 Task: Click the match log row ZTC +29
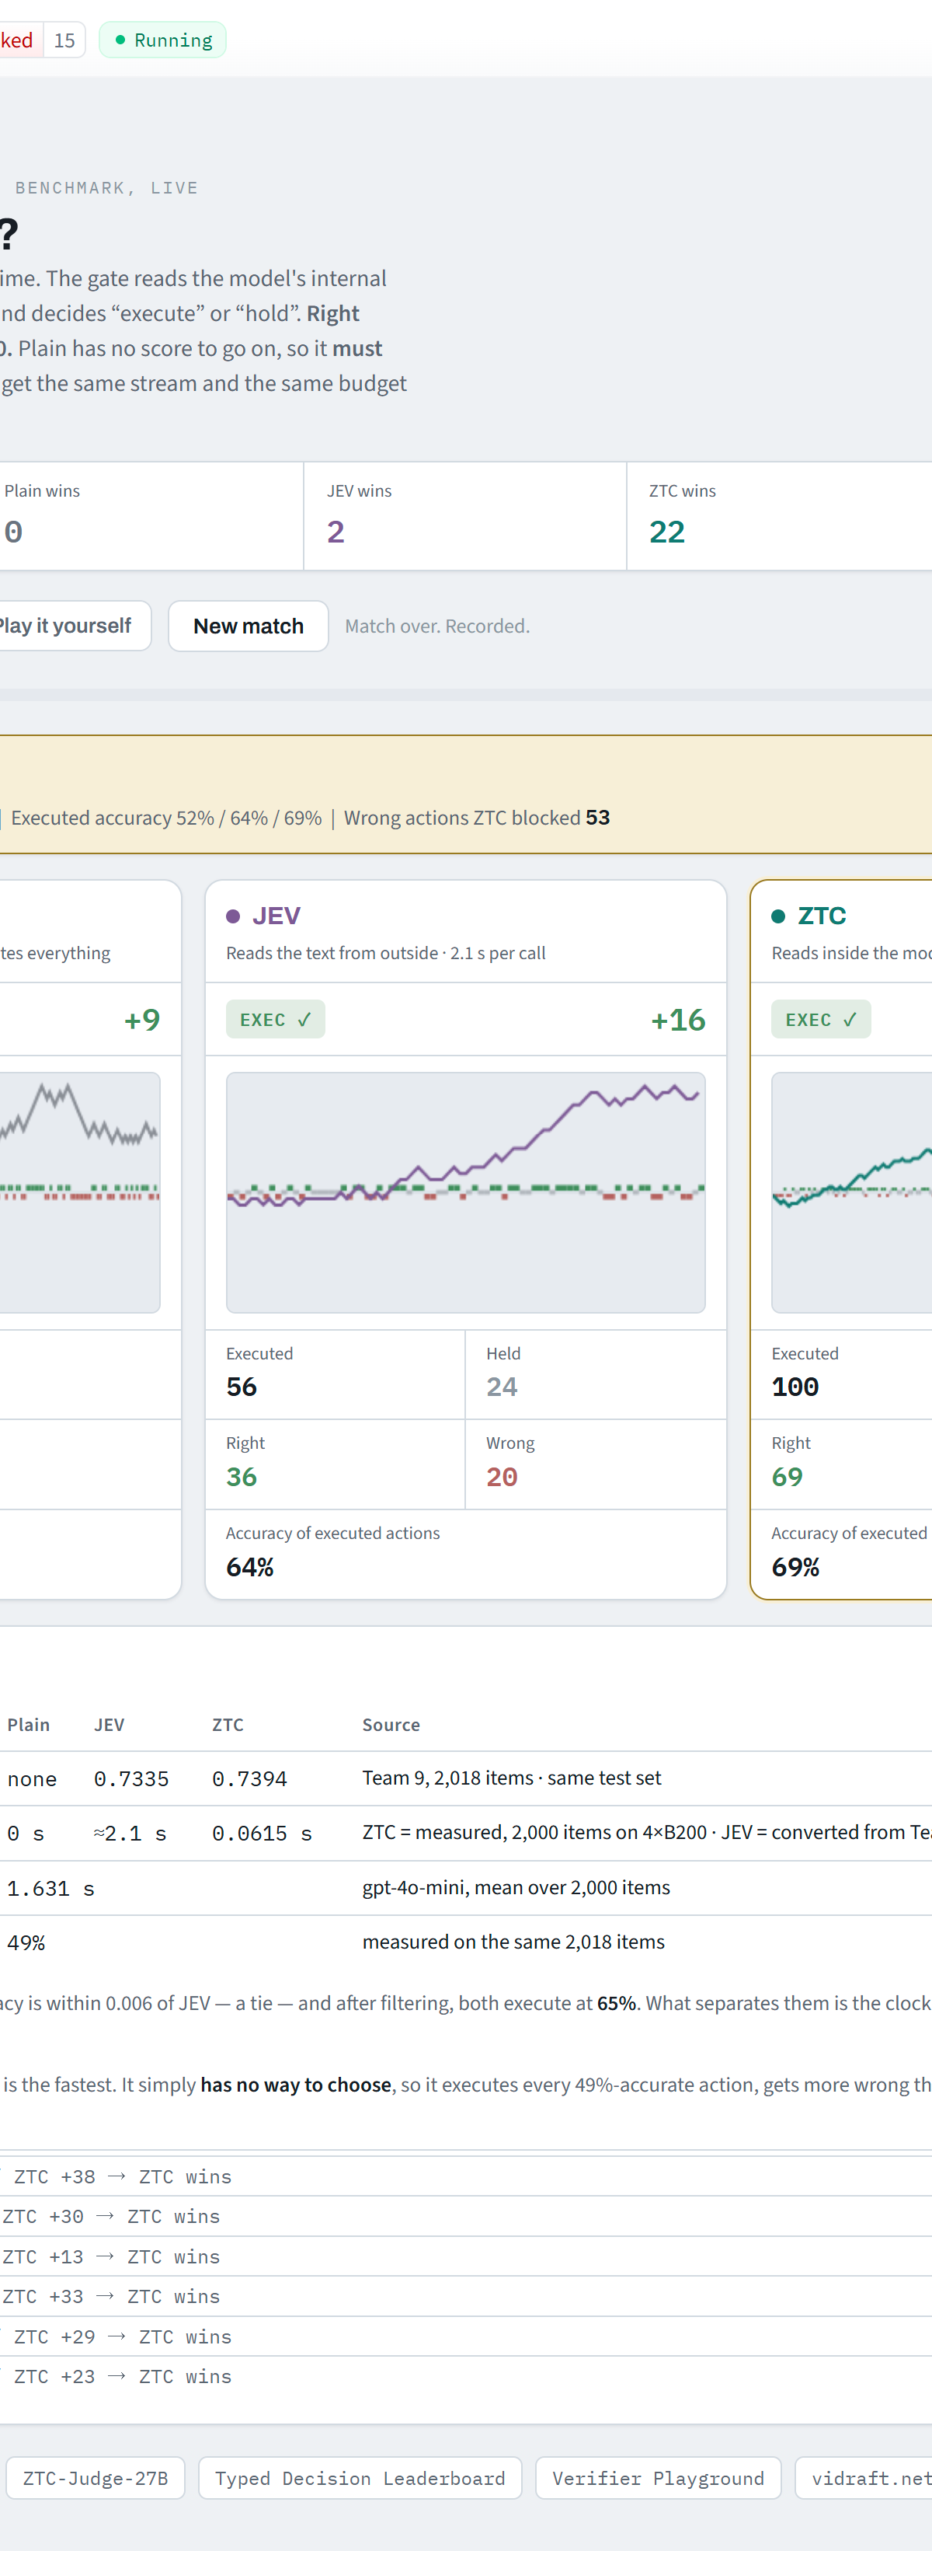pos(466,2337)
